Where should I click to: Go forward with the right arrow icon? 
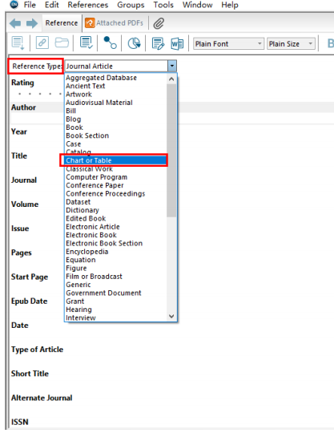32,23
